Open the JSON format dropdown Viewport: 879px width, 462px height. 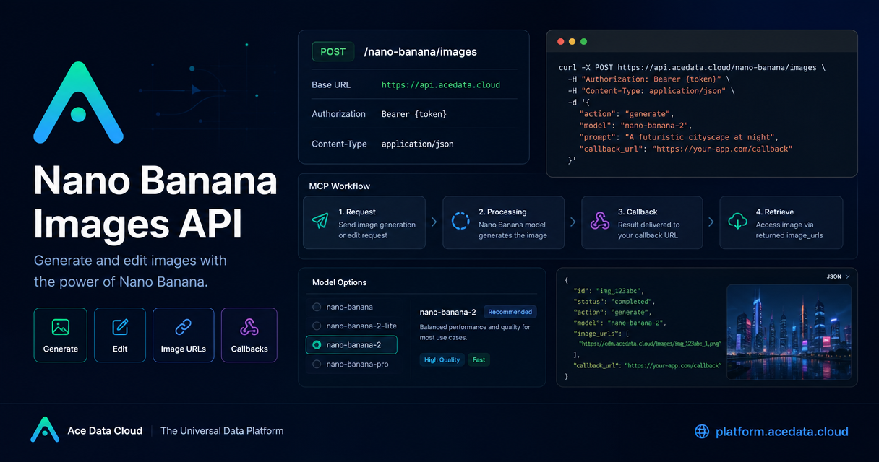click(839, 276)
